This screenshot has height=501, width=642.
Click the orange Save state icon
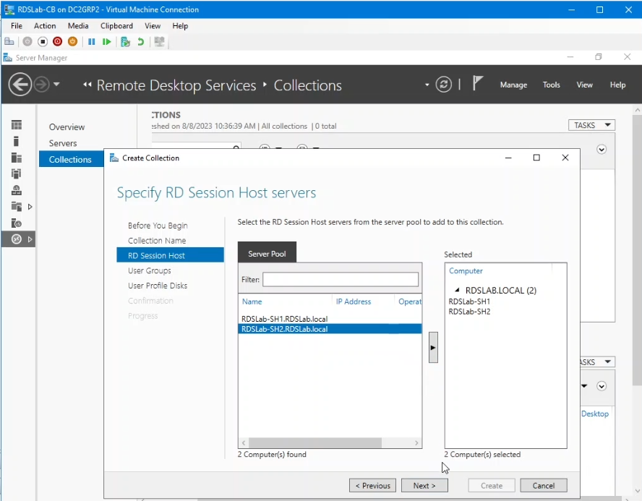72,41
